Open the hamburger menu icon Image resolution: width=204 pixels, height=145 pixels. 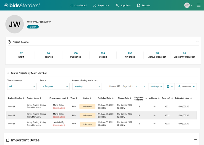(x=199, y=5)
